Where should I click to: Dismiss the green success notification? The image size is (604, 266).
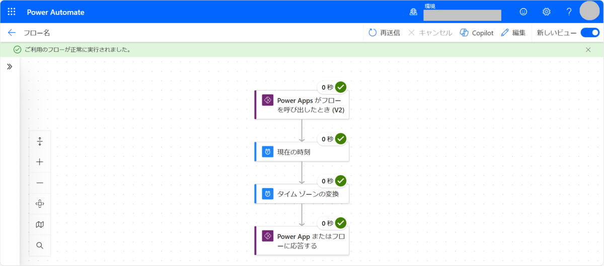tap(588, 50)
